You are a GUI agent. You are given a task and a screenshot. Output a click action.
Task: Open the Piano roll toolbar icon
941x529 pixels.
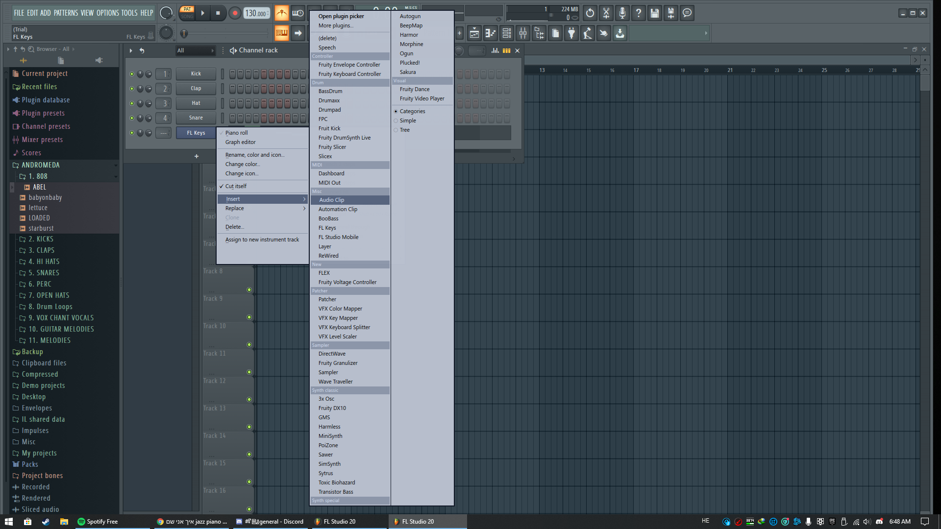[x=491, y=33]
